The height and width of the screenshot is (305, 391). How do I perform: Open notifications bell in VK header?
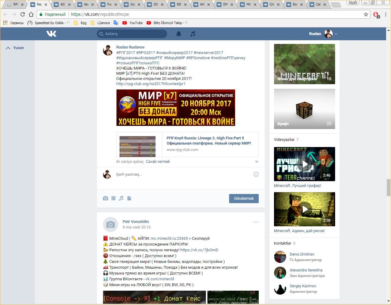point(179,34)
